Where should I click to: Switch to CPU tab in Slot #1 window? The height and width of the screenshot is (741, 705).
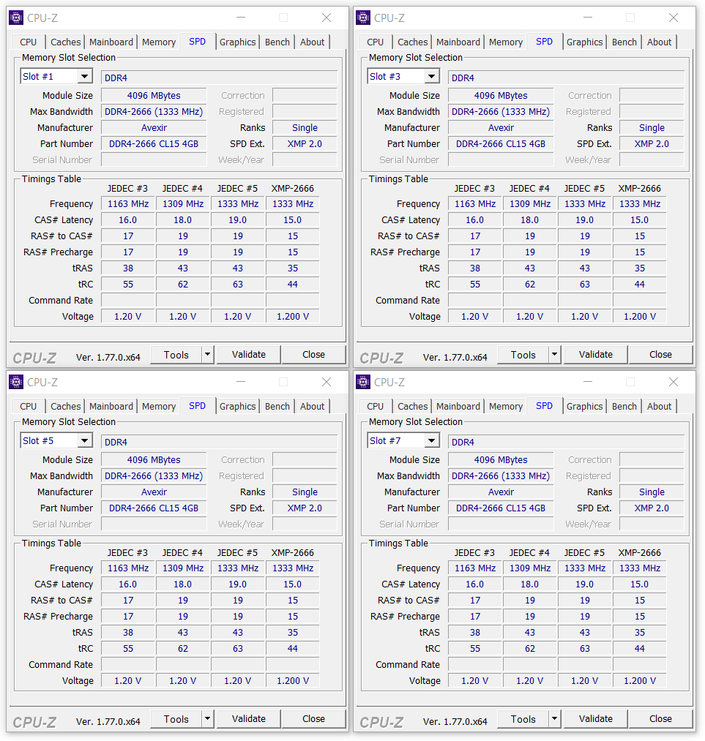coord(29,42)
